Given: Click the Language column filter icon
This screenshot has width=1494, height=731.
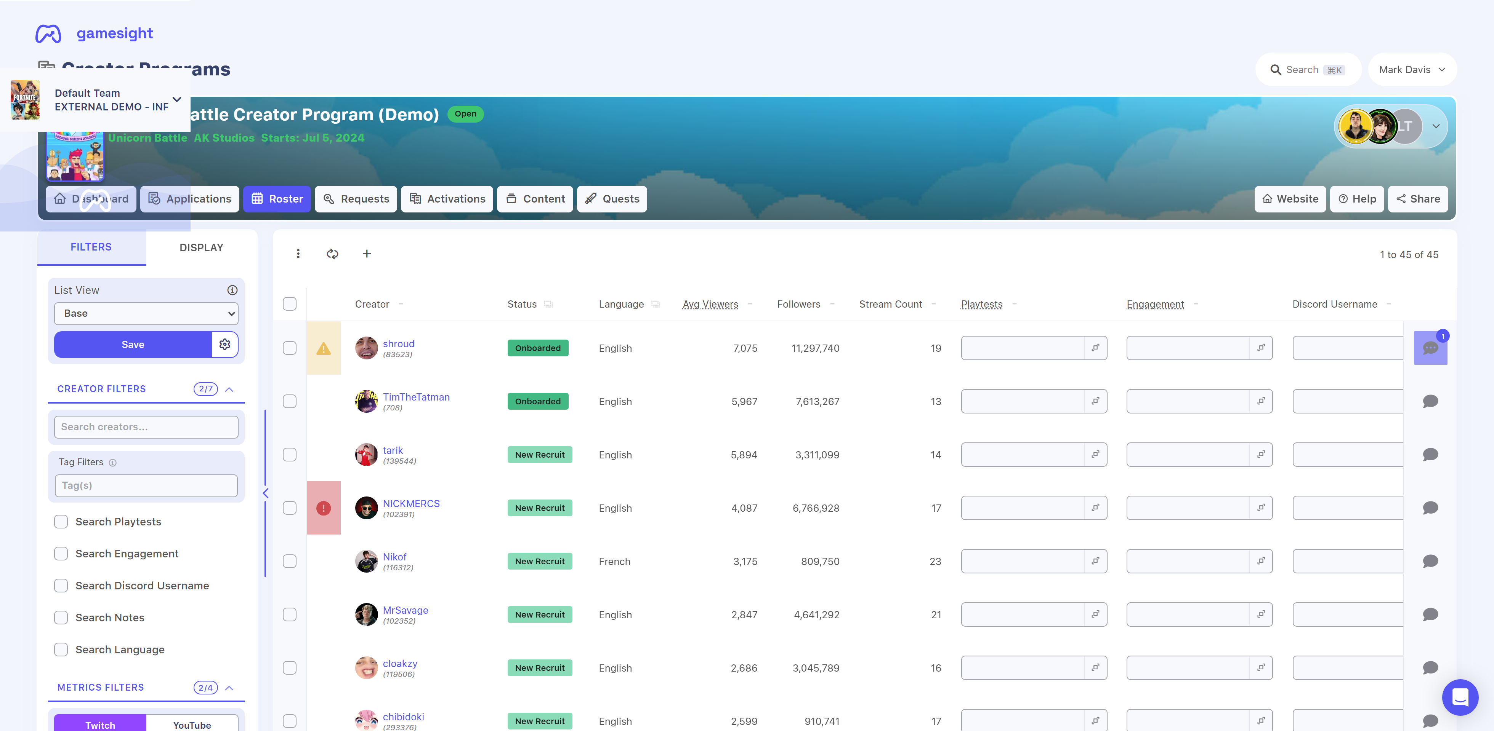Looking at the screenshot, I should pyautogui.click(x=656, y=304).
